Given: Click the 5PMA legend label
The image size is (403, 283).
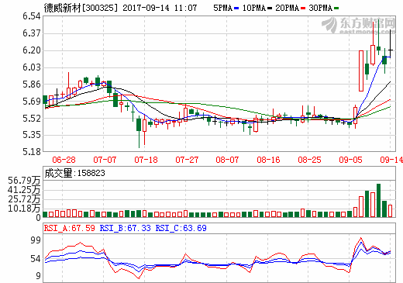Looking at the screenshot, I should coord(222,8).
